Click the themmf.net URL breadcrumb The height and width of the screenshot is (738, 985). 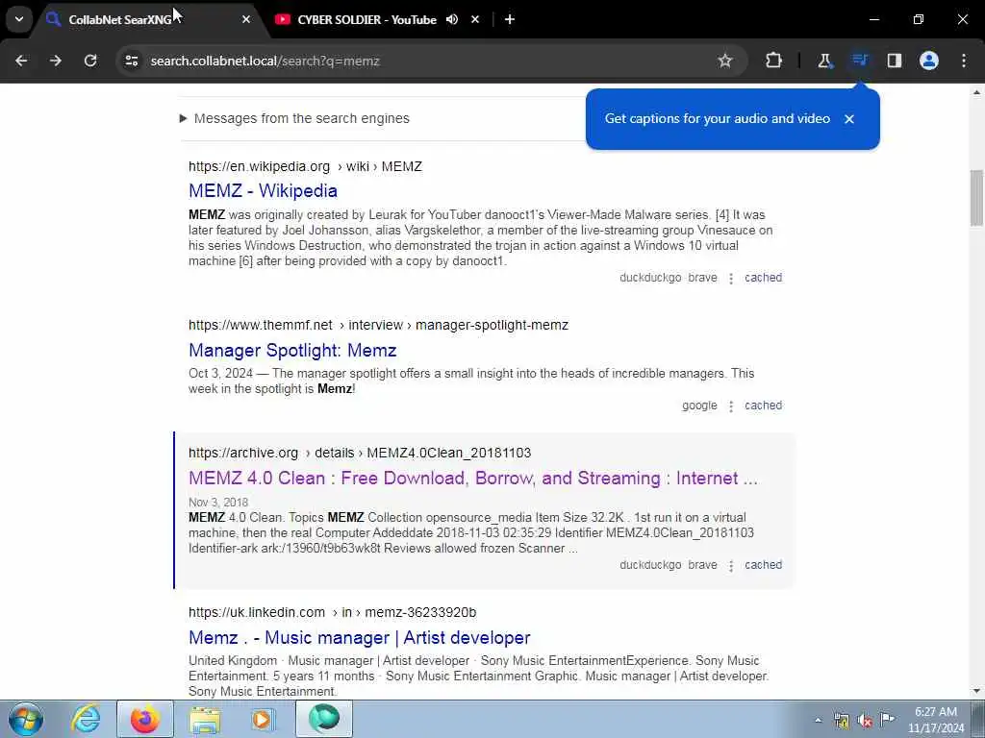click(x=378, y=325)
